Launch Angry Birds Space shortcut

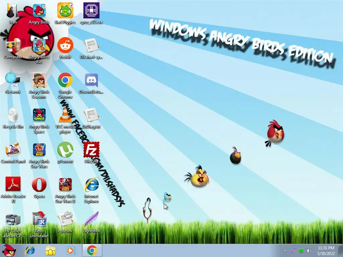click(x=39, y=115)
